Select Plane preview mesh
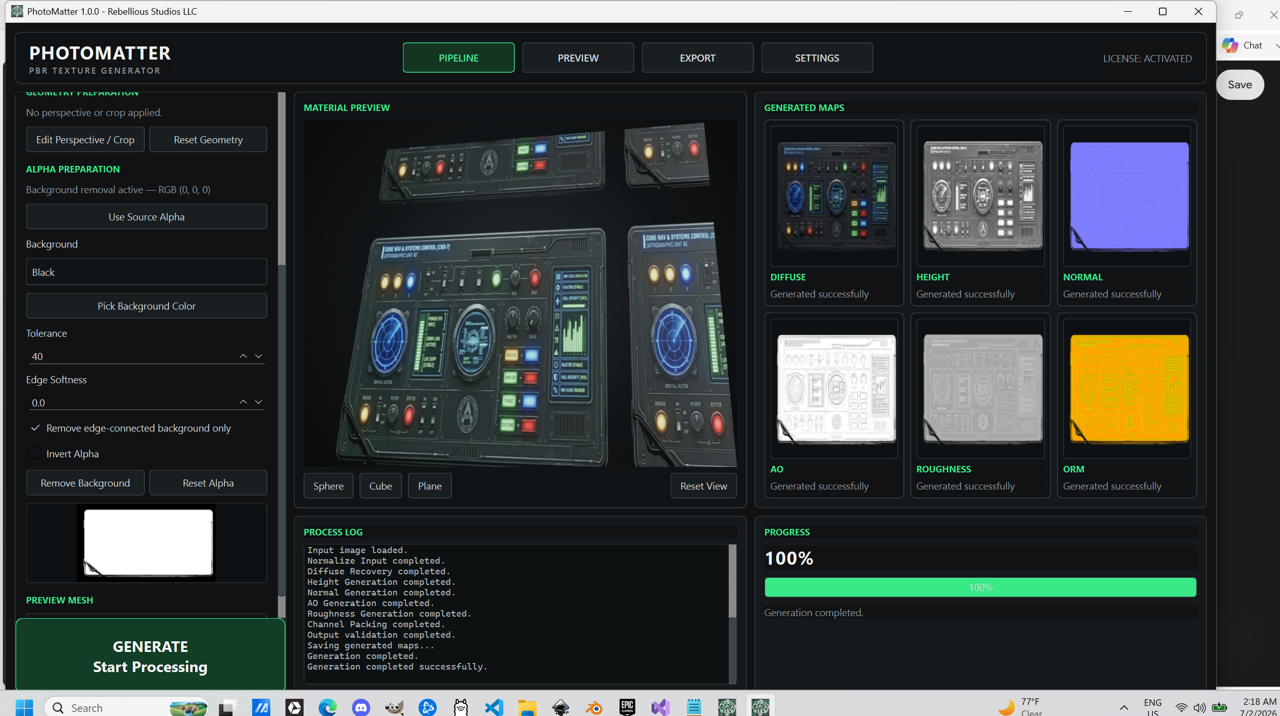1280x716 pixels. pyautogui.click(x=430, y=486)
